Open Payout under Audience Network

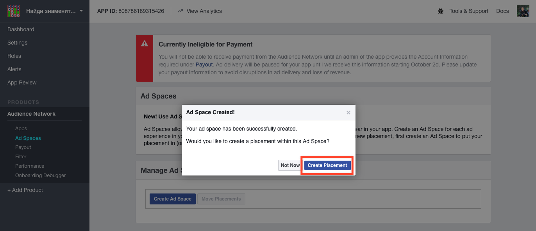click(23, 147)
